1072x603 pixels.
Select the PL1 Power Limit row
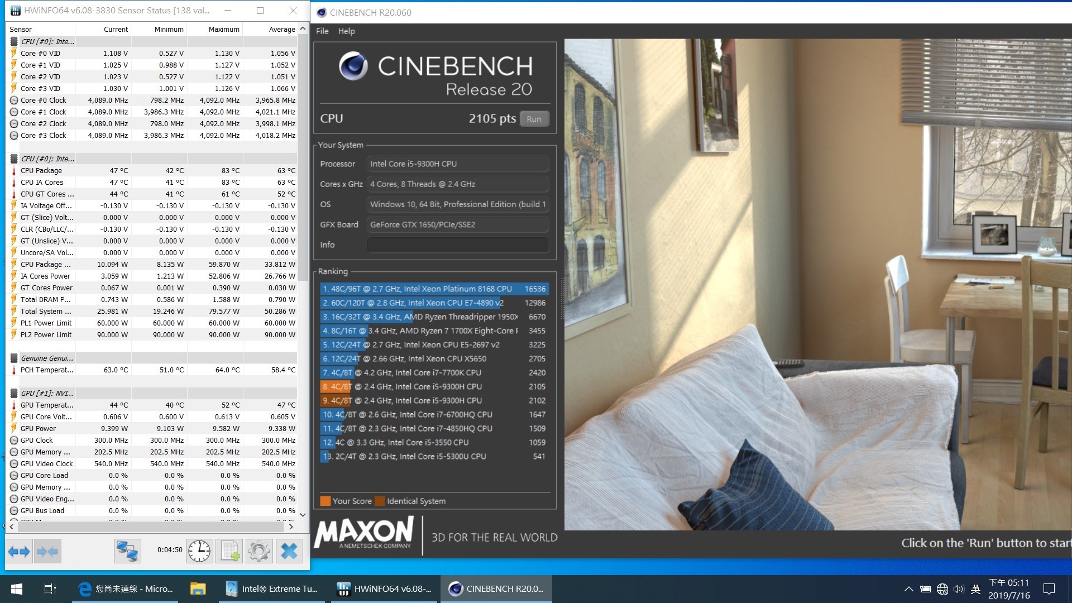tap(152, 323)
